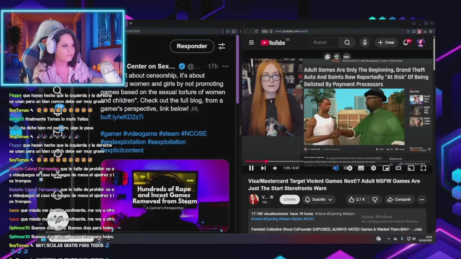Click the VPN badge in address bar
The height and width of the screenshot is (259, 461).
(265, 31)
